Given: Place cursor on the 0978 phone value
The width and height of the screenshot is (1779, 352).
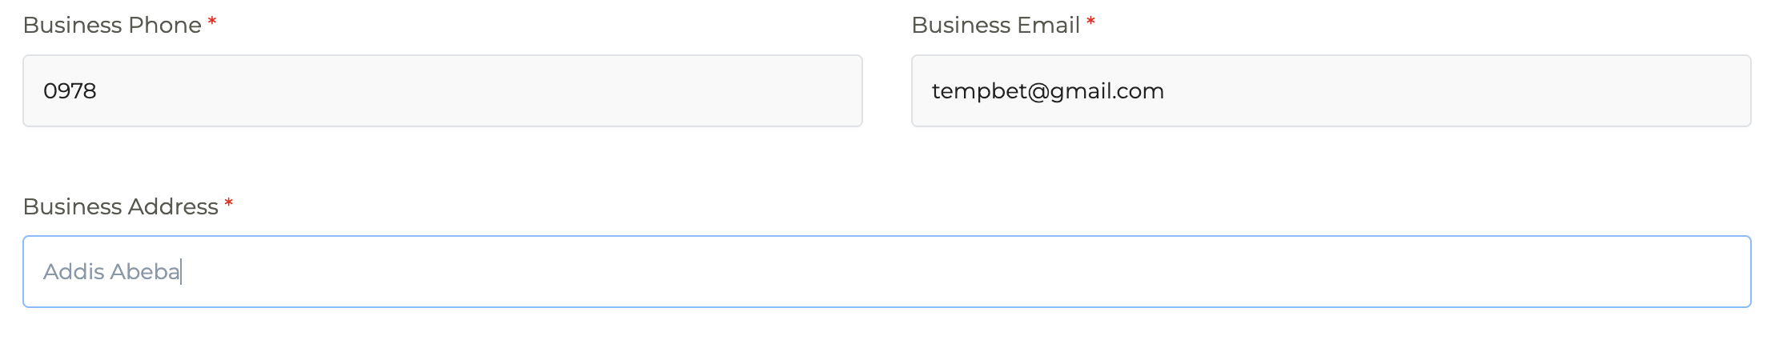Looking at the screenshot, I should point(70,91).
